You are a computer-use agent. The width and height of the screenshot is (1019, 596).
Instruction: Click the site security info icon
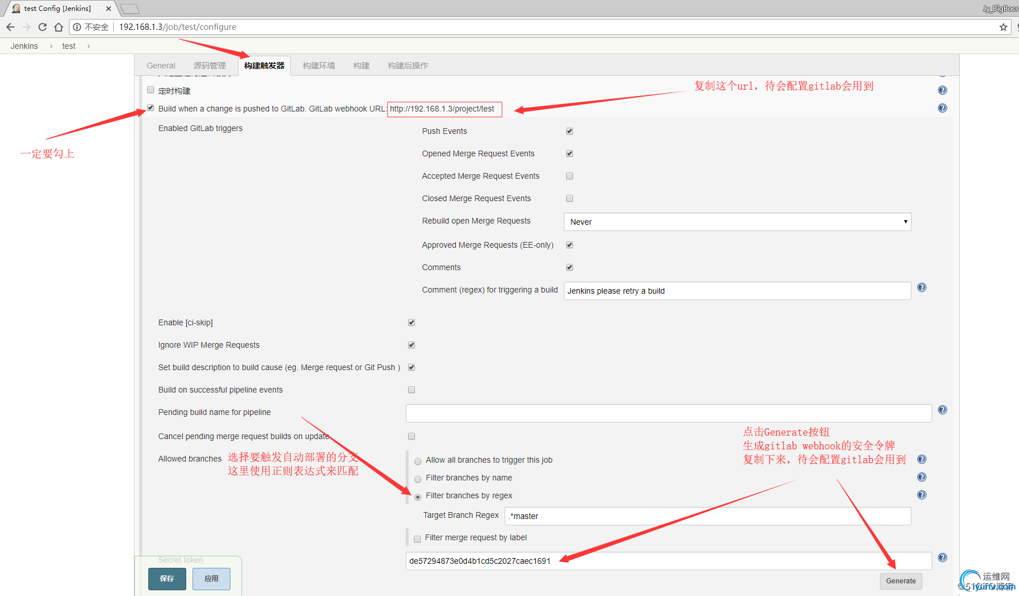click(77, 27)
